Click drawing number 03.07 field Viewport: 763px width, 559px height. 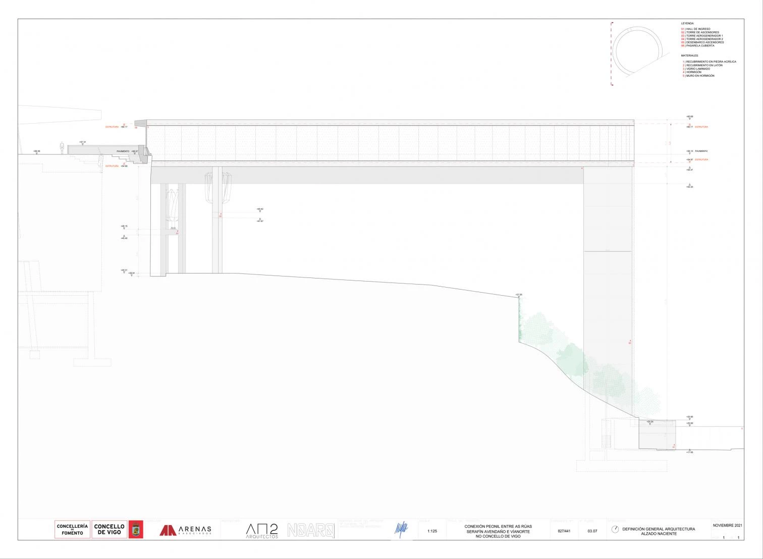(592, 531)
